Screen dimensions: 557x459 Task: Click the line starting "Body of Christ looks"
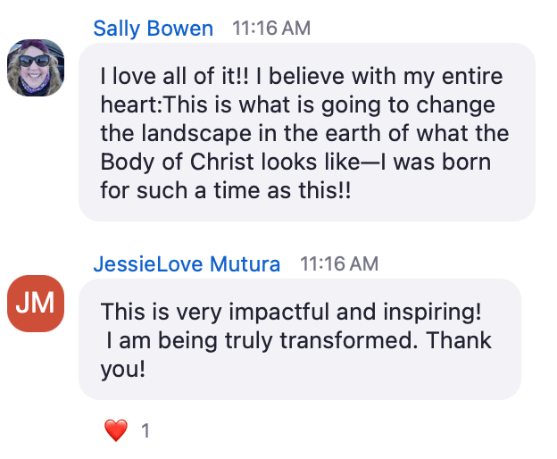click(x=296, y=163)
